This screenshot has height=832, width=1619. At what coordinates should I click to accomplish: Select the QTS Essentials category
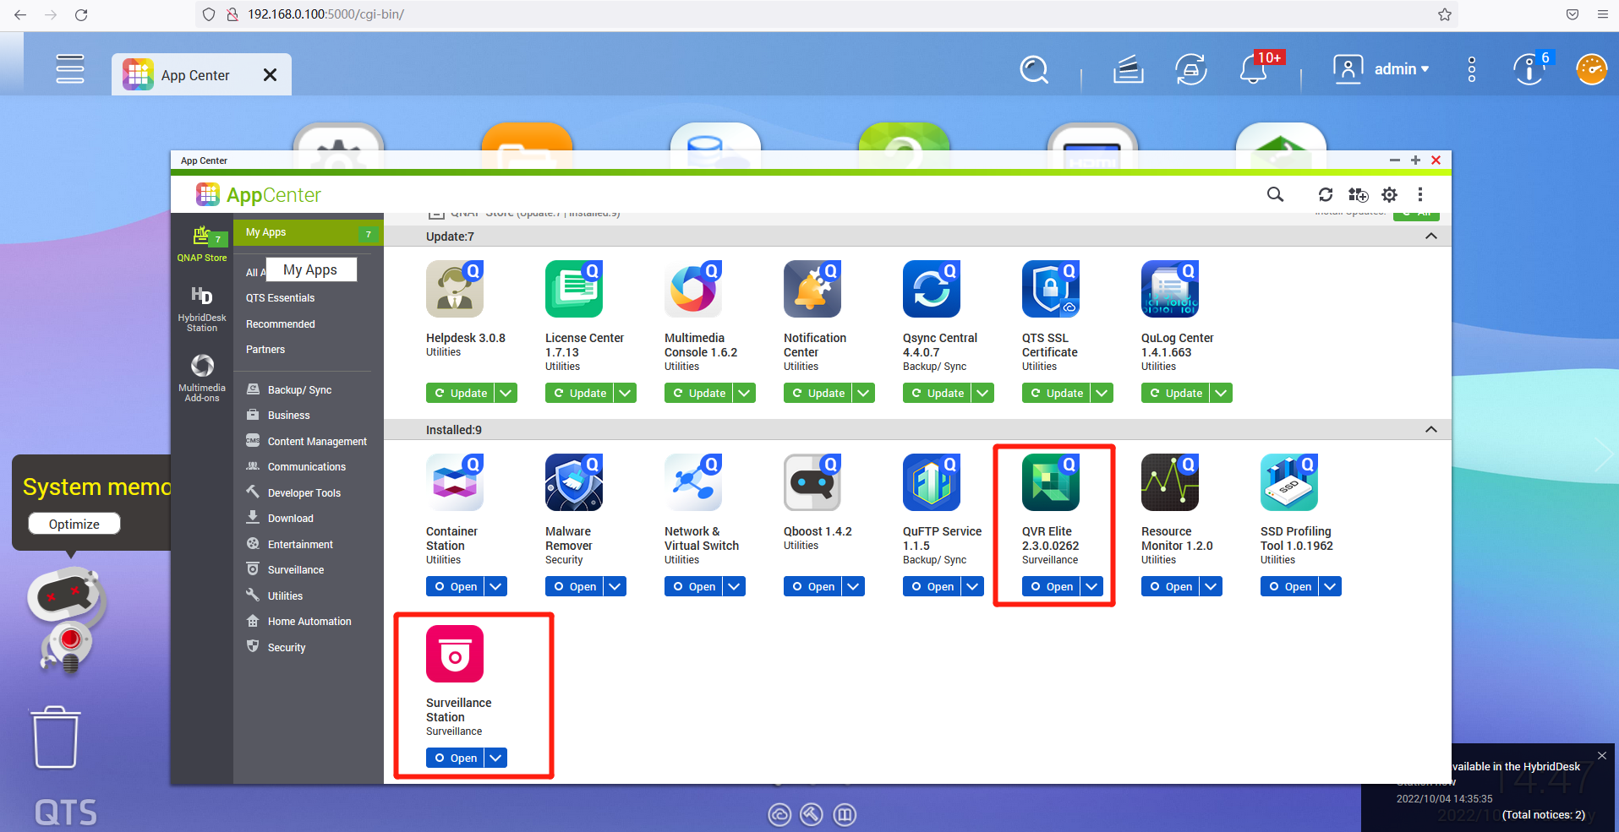(280, 298)
